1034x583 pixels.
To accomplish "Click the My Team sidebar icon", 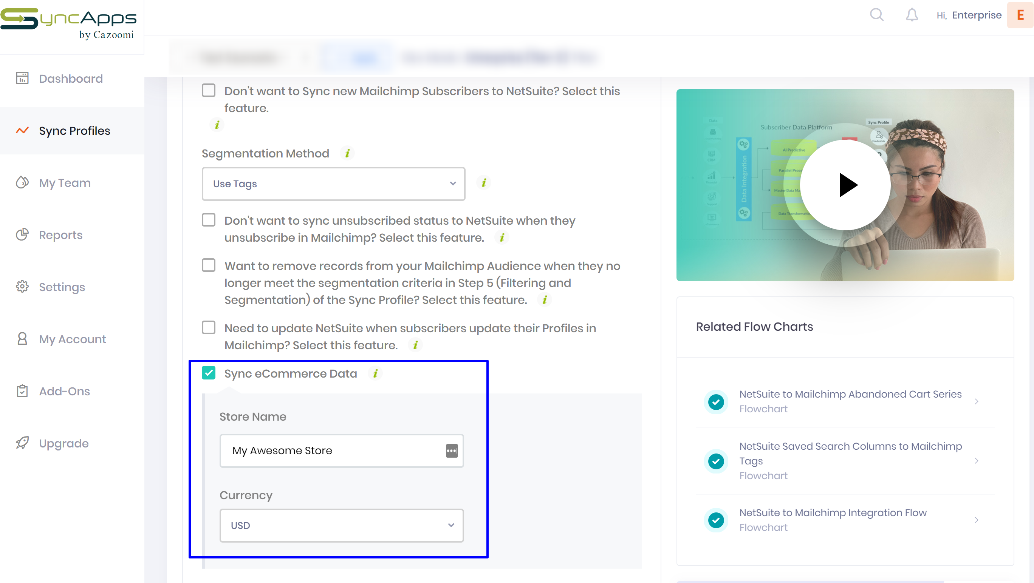I will tap(22, 182).
